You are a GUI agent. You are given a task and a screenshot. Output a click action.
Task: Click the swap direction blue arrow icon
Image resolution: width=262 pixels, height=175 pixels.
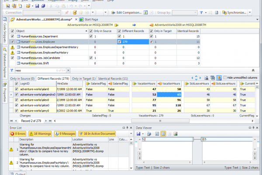134,25
